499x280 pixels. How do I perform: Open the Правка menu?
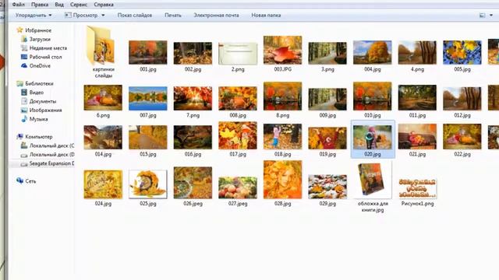[x=40, y=5]
